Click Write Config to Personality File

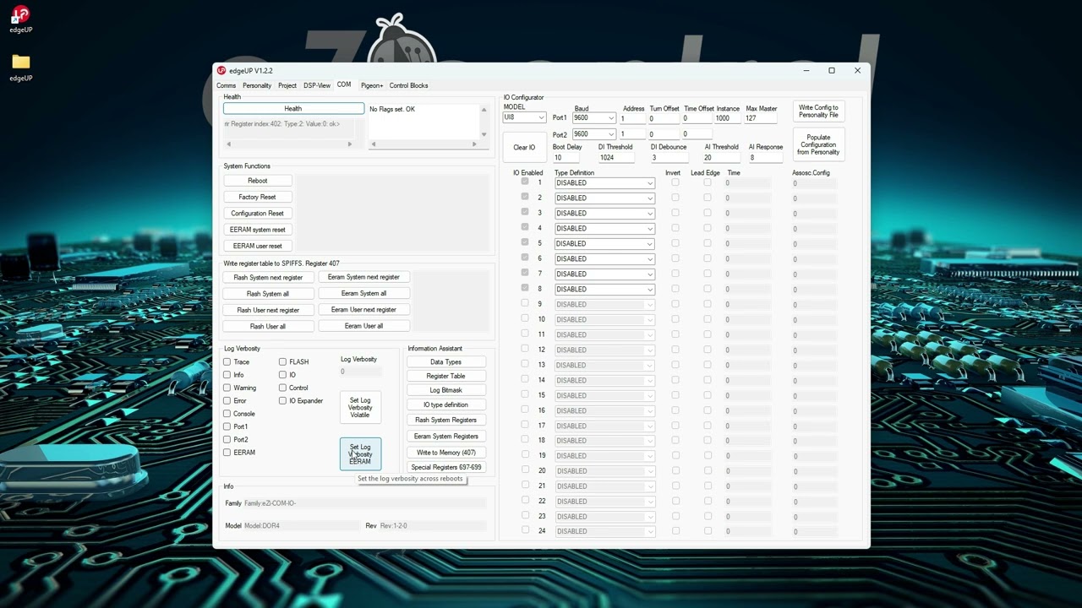(x=818, y=111)
